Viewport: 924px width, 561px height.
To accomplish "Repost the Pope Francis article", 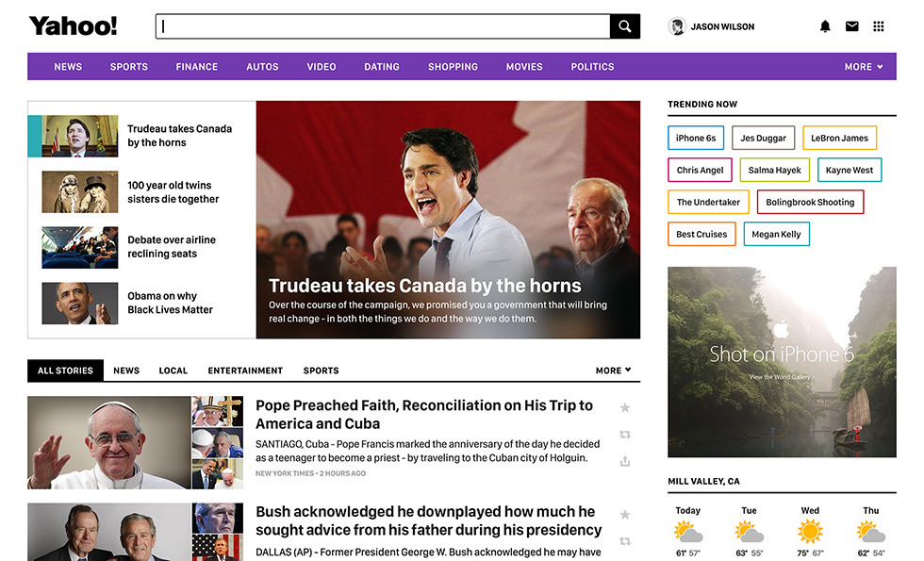I will coord(624,435).
